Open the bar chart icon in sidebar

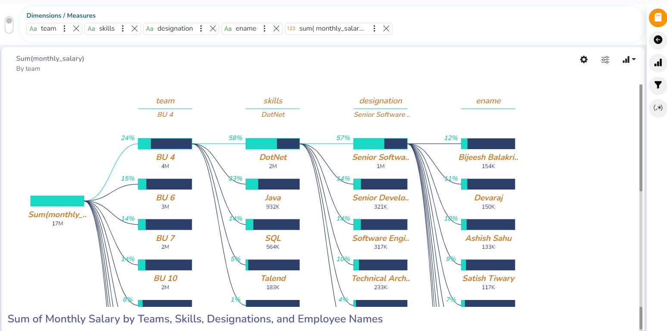point(658,63)
